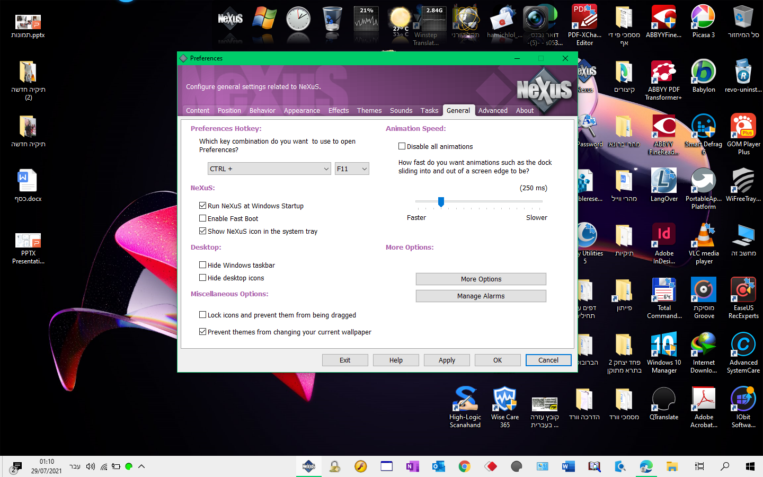Click the sun weather widget in the dock
Viewport: 763px width, 477px height.
(x=400, y=19)
